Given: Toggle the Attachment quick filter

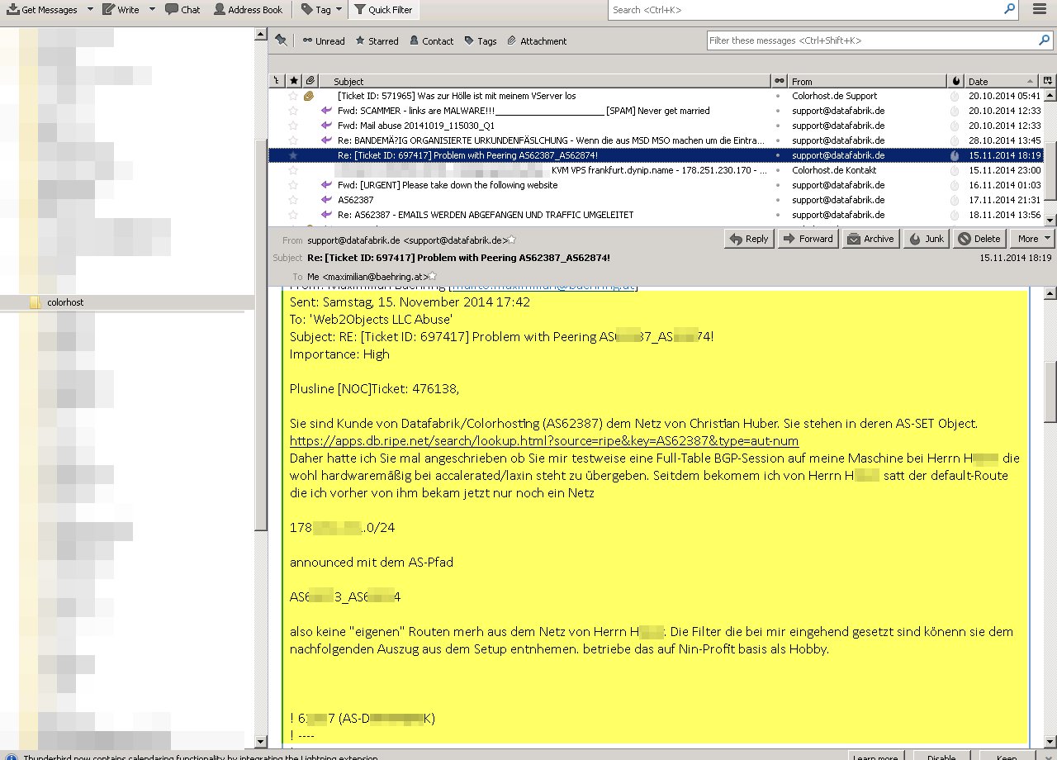Looking at the screenshot, I should point(537,40).
